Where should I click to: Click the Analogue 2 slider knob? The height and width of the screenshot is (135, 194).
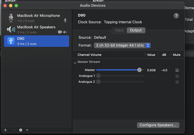coord(98,82)
